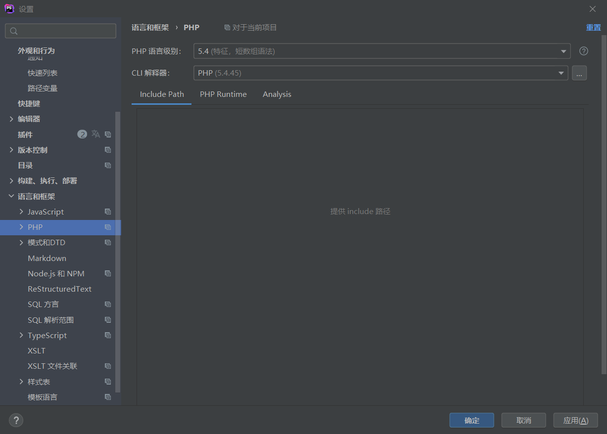Viewport: 607px width, 434px height.
Task: Click the 对于当前项目 icon in breadcrumb header
Action: coord(227,28)
